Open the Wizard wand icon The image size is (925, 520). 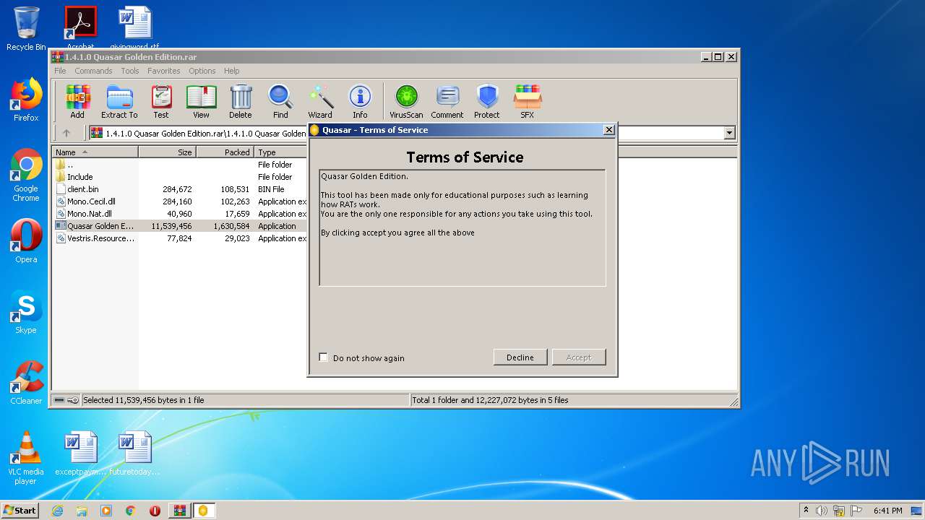[320, 102]
